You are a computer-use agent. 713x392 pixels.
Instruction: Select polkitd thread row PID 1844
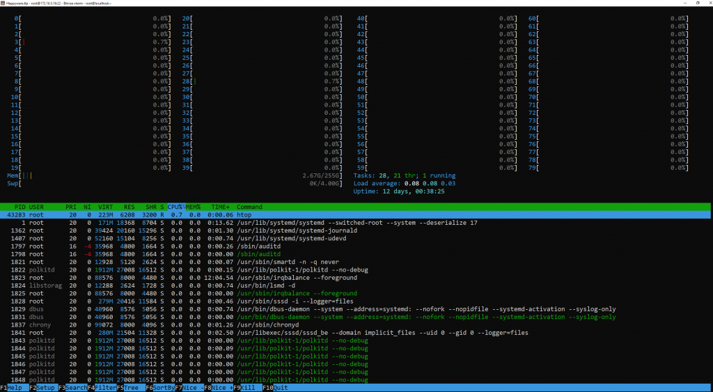(x=356, y=348)
